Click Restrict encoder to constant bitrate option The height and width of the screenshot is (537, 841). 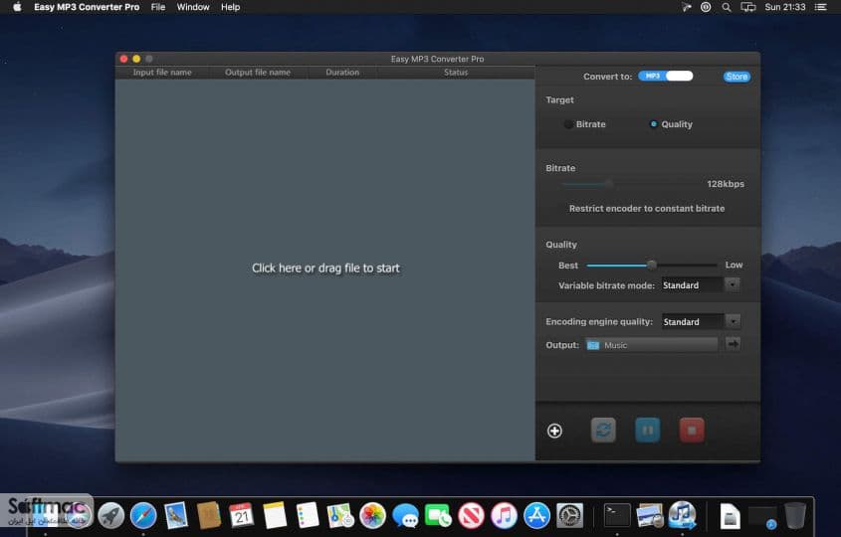coord(647,209)
